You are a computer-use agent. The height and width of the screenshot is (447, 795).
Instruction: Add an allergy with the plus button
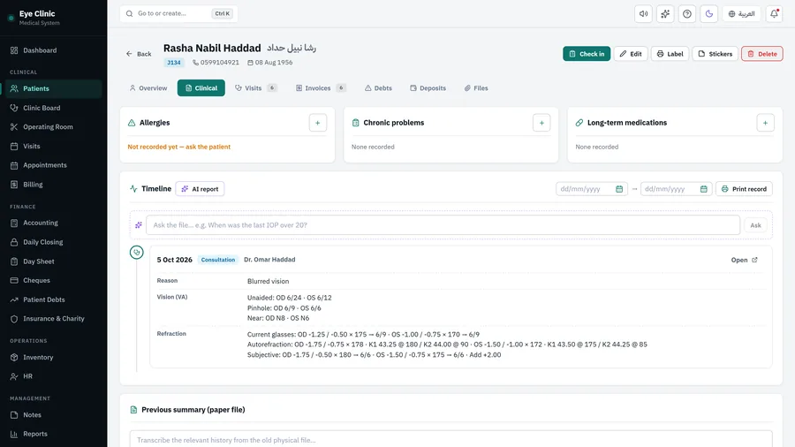tap(318, 123)
